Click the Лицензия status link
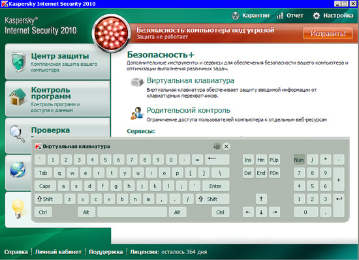Image resolution: width=359 pixels, height=260 pixels. coord(168,252)
